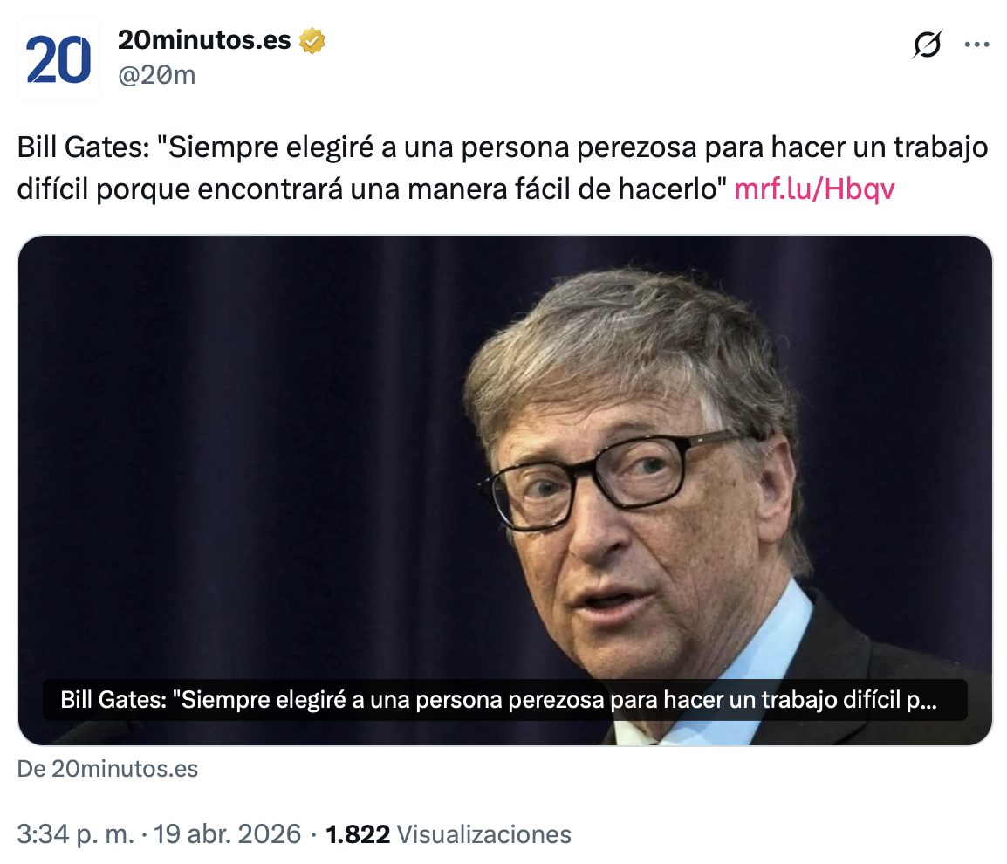Click the 19 abr. 2026 date
The height and width of the screenshot is (864, 1007).
point(228,834)
